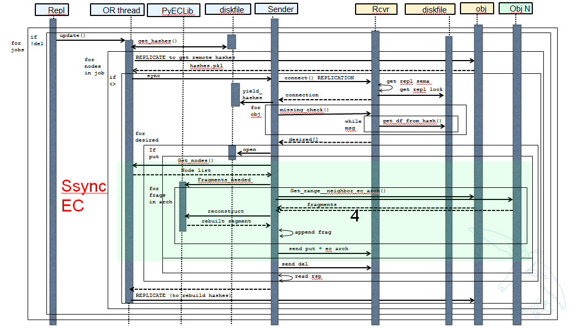Select the send put + ec arch label
The image size is (577, 330).
(319, 248)
